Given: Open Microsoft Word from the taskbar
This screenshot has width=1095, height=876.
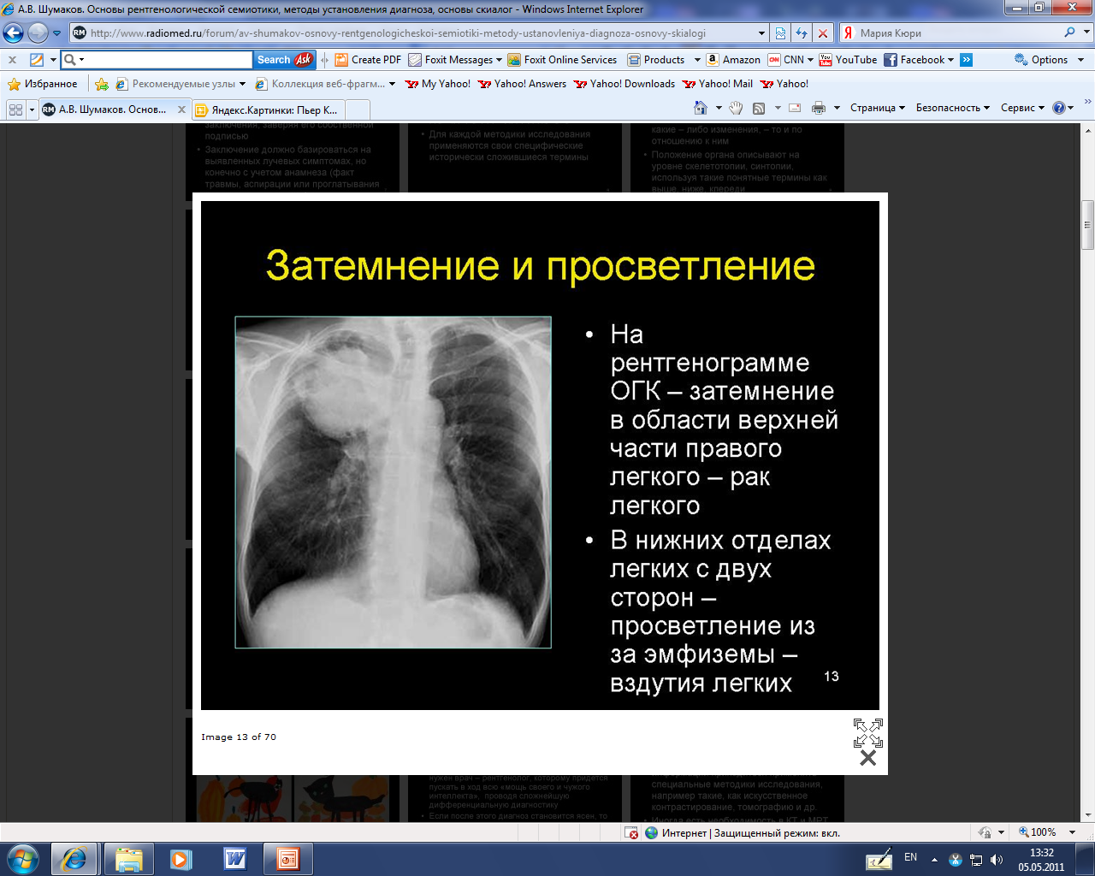Looking at the screenshot, I should pos(234,859).
